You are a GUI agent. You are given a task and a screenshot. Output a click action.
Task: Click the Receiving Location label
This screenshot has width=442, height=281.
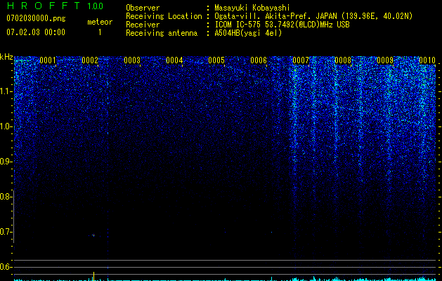coord(164,16)
